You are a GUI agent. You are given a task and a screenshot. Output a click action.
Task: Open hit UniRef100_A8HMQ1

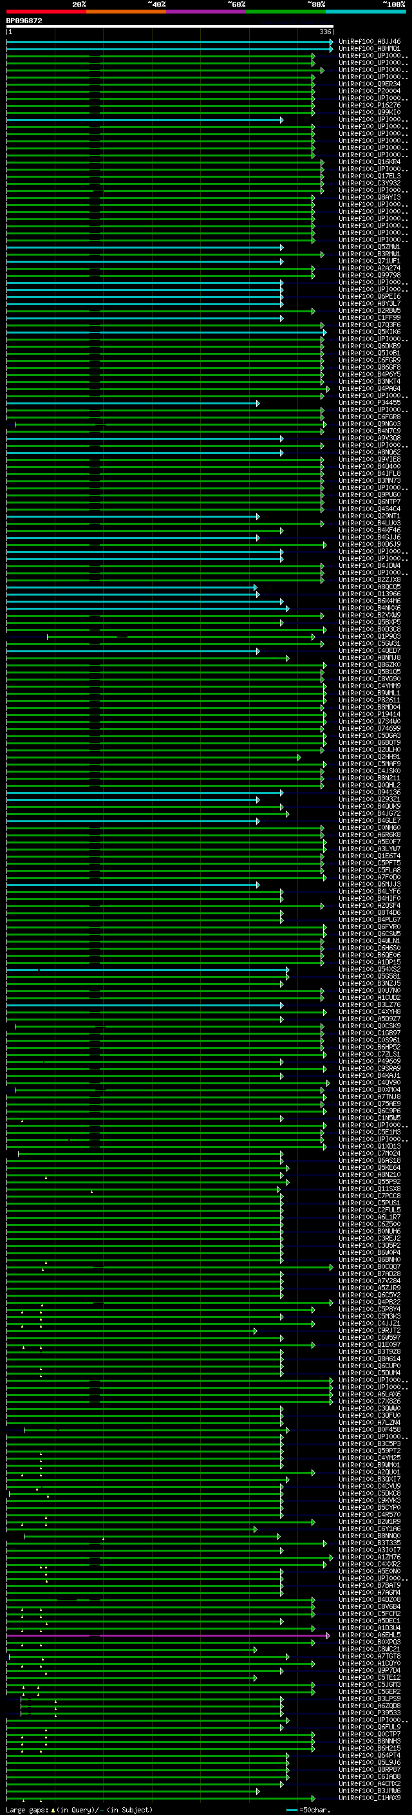tap(369, 49)
